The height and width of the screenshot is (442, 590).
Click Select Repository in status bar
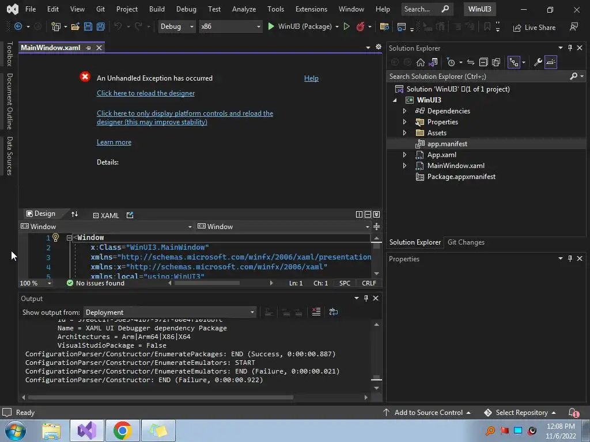tap(520, 412)
